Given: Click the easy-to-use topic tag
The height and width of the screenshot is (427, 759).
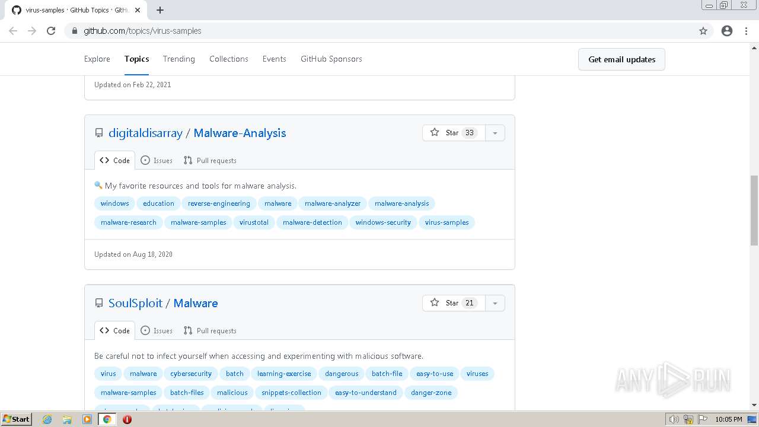Looking at the screenshot, I should tap(435, 374).
